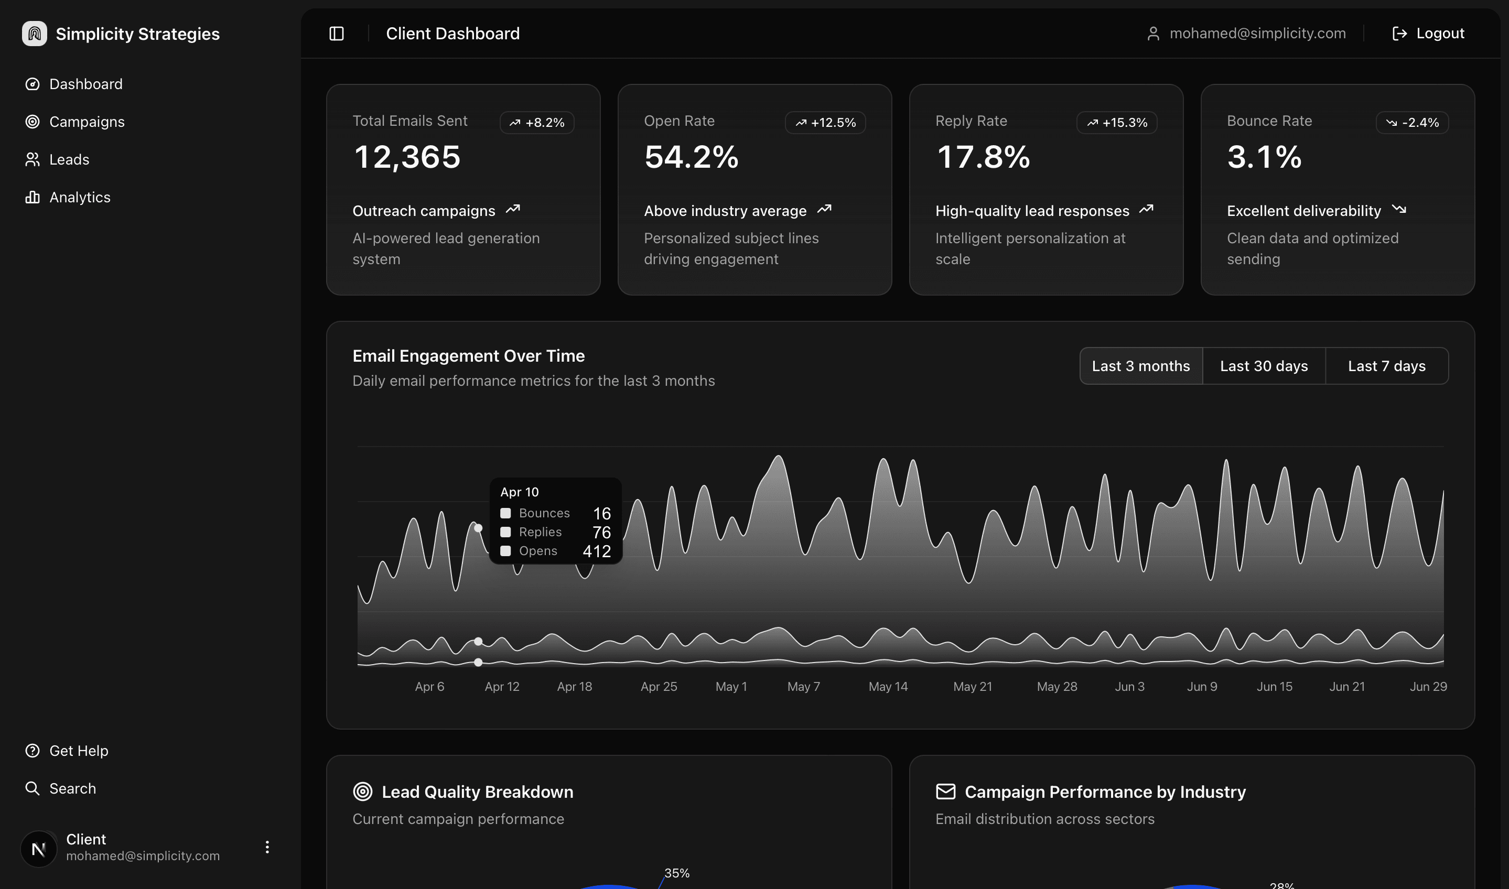Open the Dashboard section icon in sidebar
The image size is (1509, 889).
pos(34,84)
